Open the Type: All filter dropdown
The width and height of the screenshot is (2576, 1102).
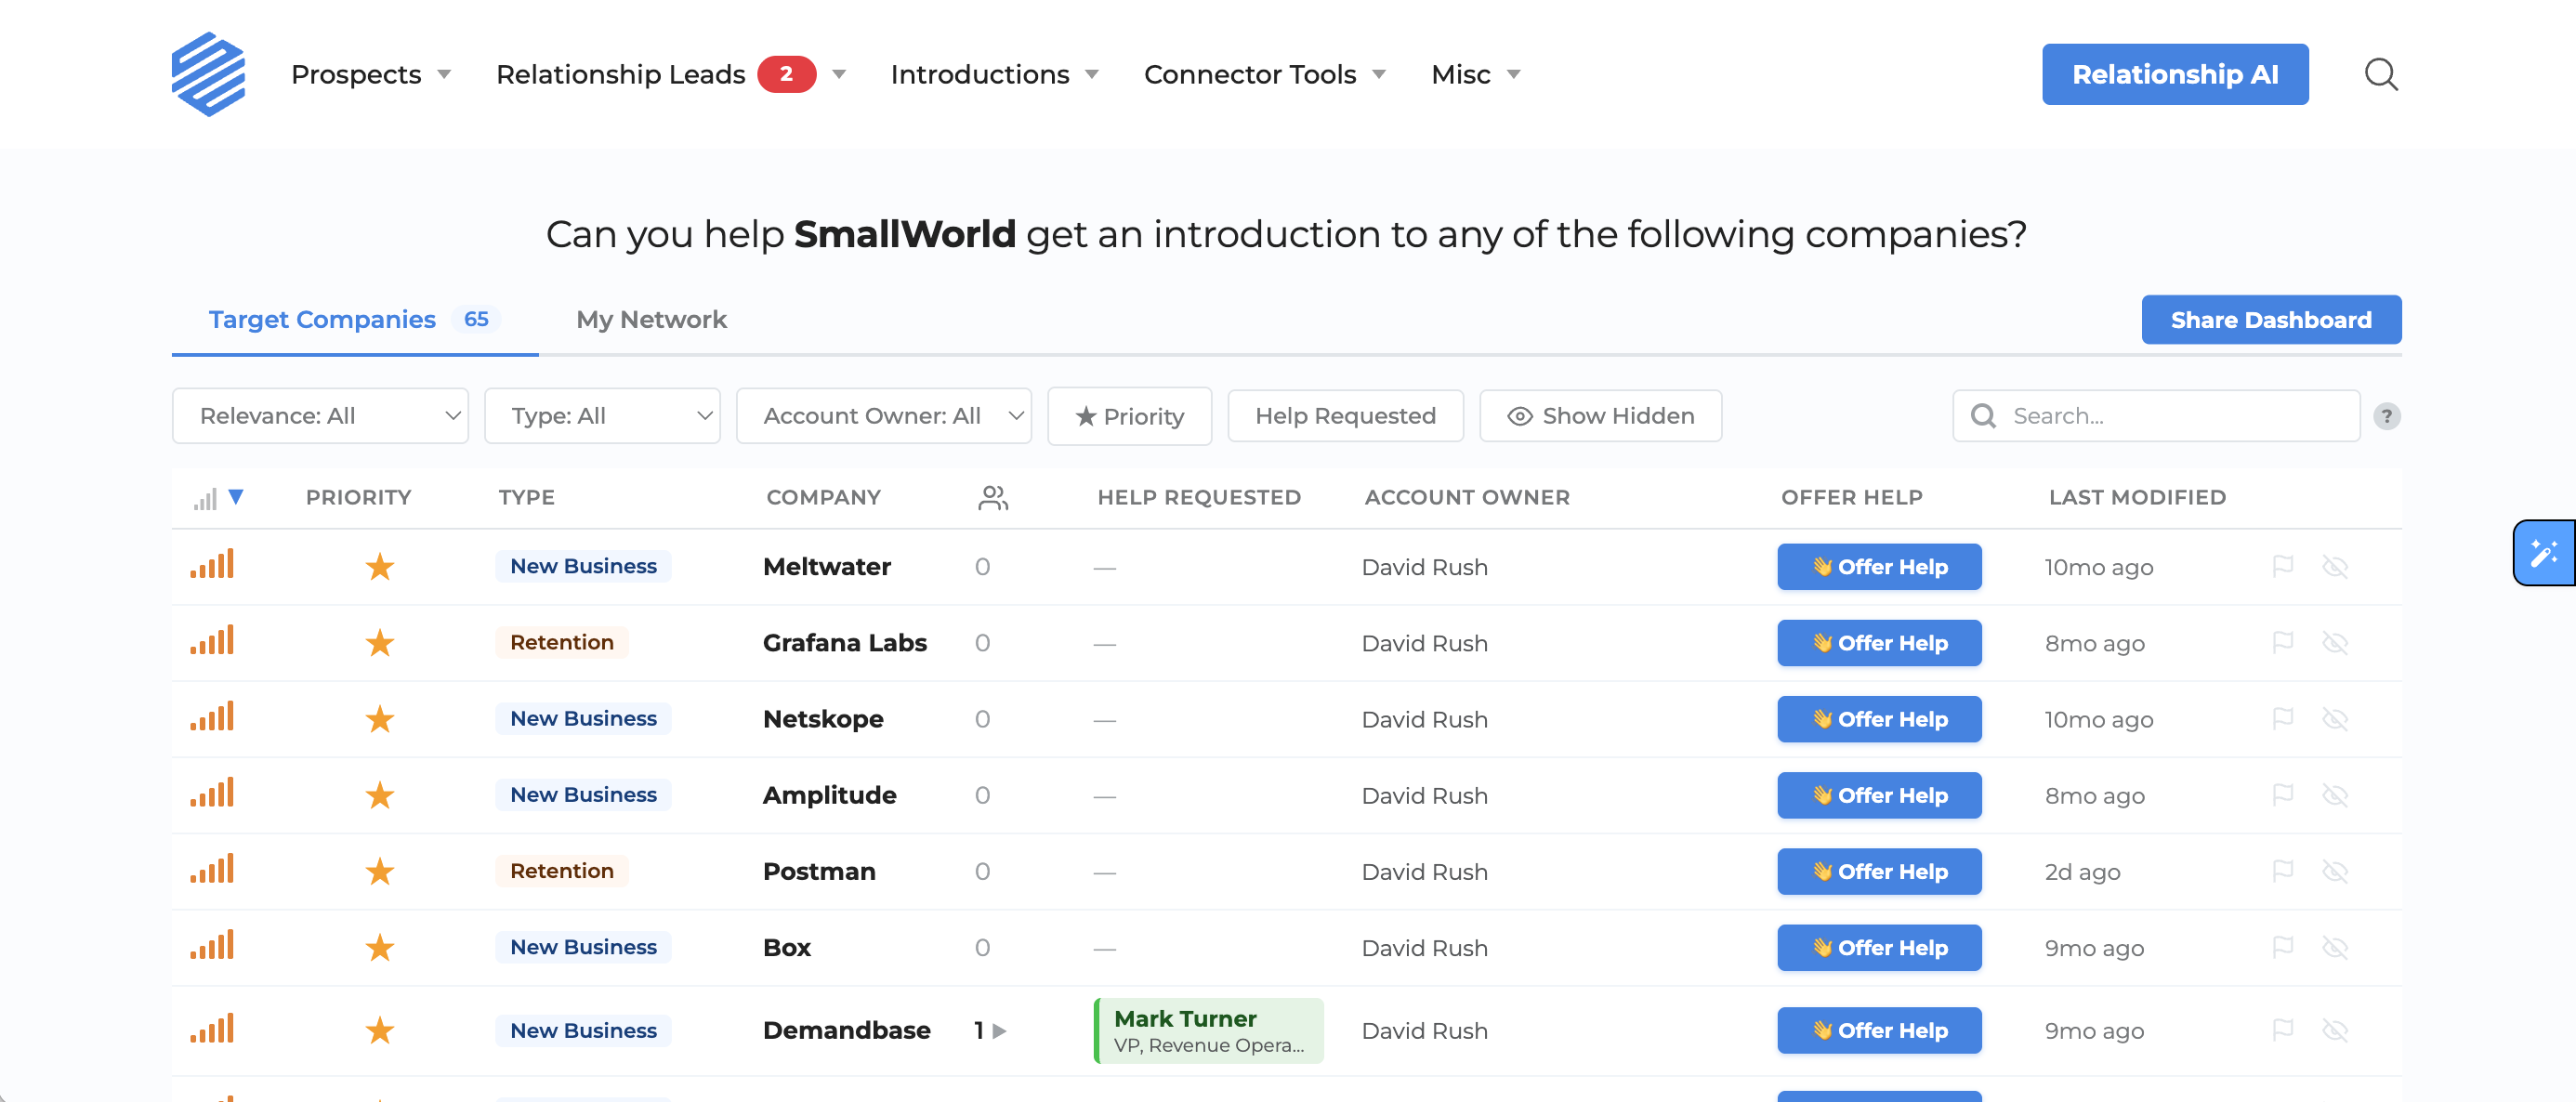click(x=602, y=415)
